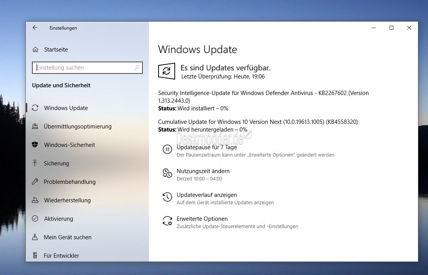
Task: Click the Einstellungen window title
Action: (63, 28)
